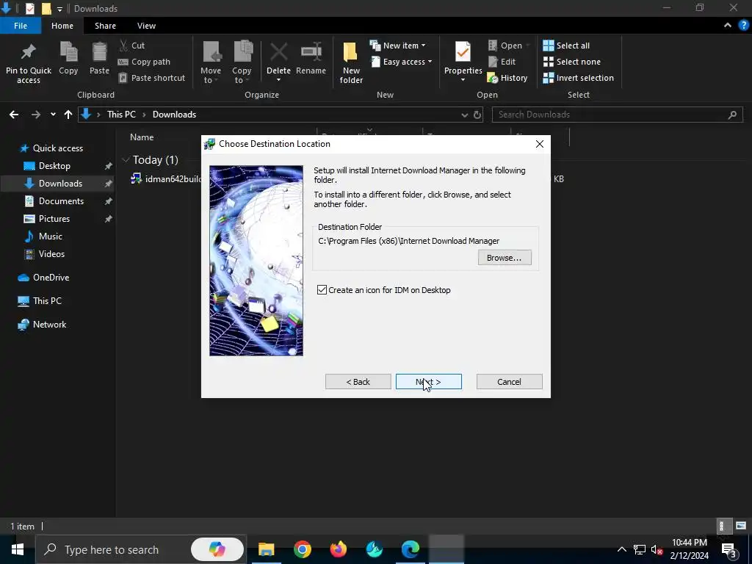Open recent locations dropdown arrow
Screen dimensions: 752x564
(53, 115)
